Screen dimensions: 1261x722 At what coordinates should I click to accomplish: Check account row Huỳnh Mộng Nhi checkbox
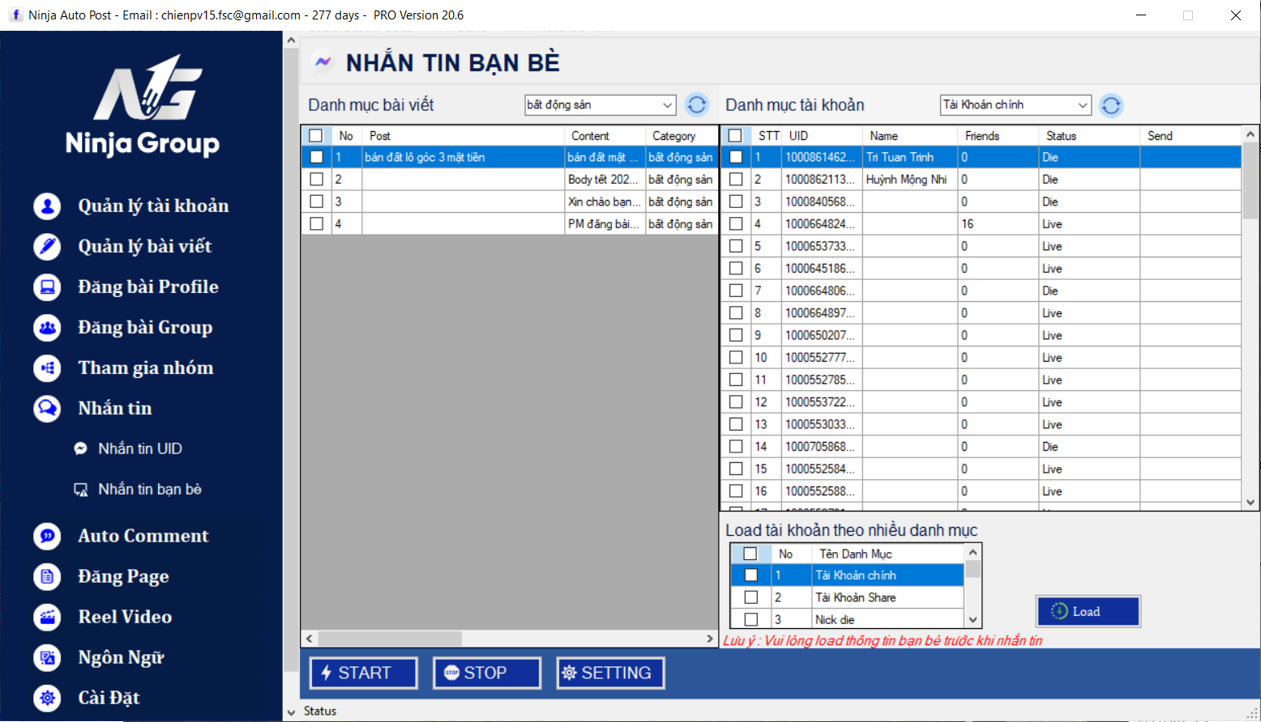tap(736, 180)
